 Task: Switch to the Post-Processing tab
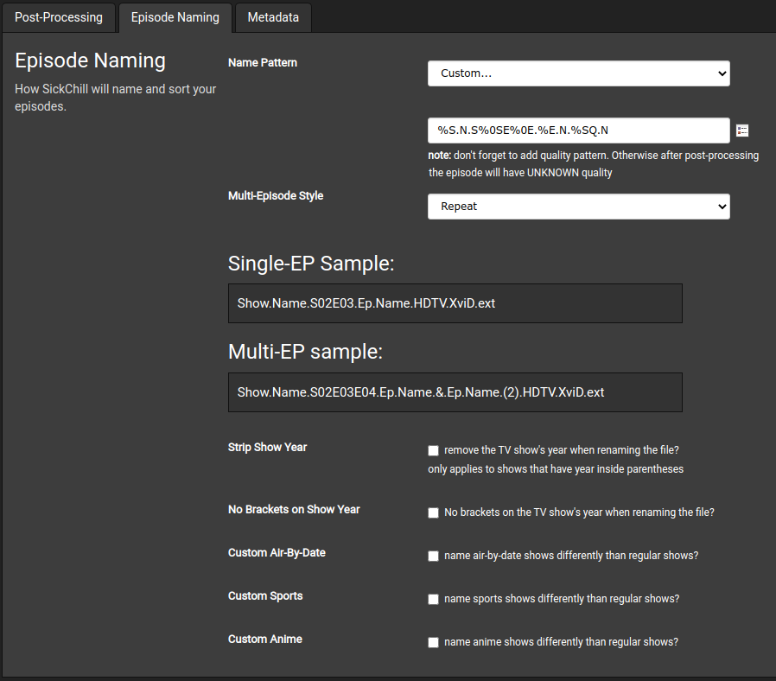(58, 17)
